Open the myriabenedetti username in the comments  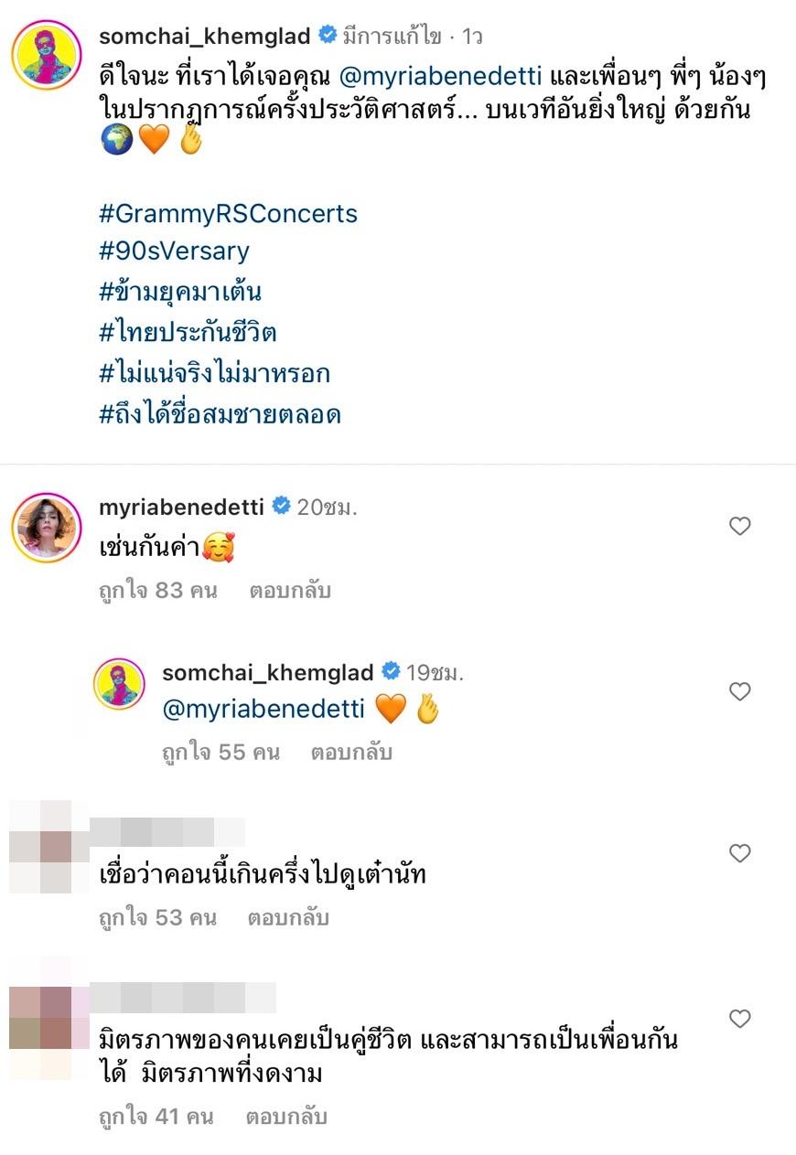tap(181, 506)
